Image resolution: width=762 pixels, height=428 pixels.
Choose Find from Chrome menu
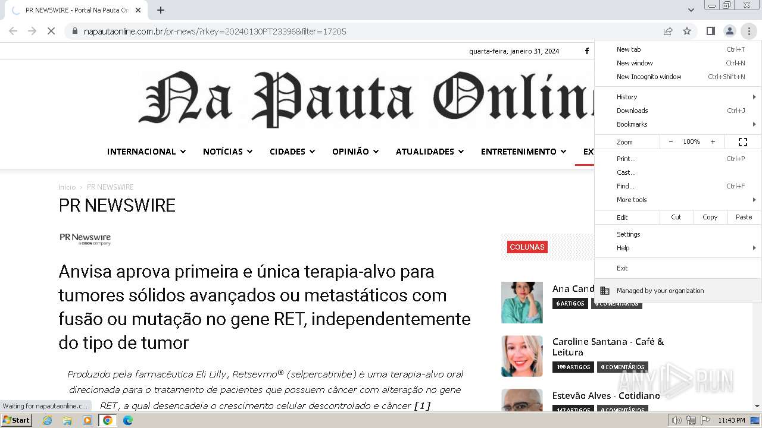pyautogui.click(x=678, y=186)
